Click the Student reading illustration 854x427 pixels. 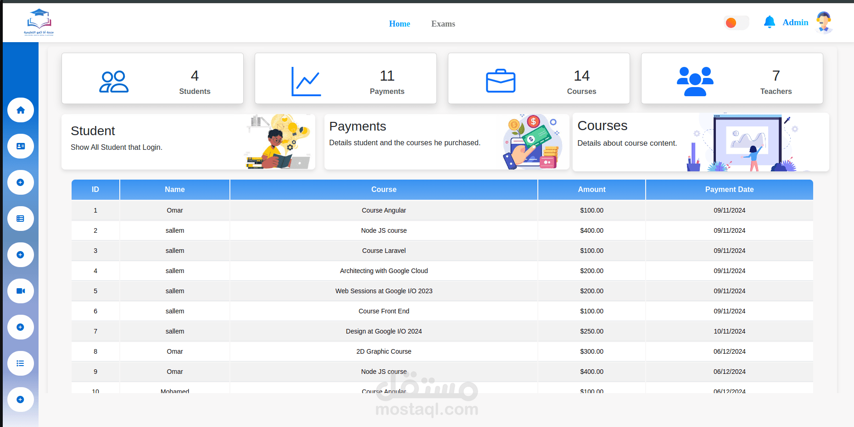tap(279, 142)
